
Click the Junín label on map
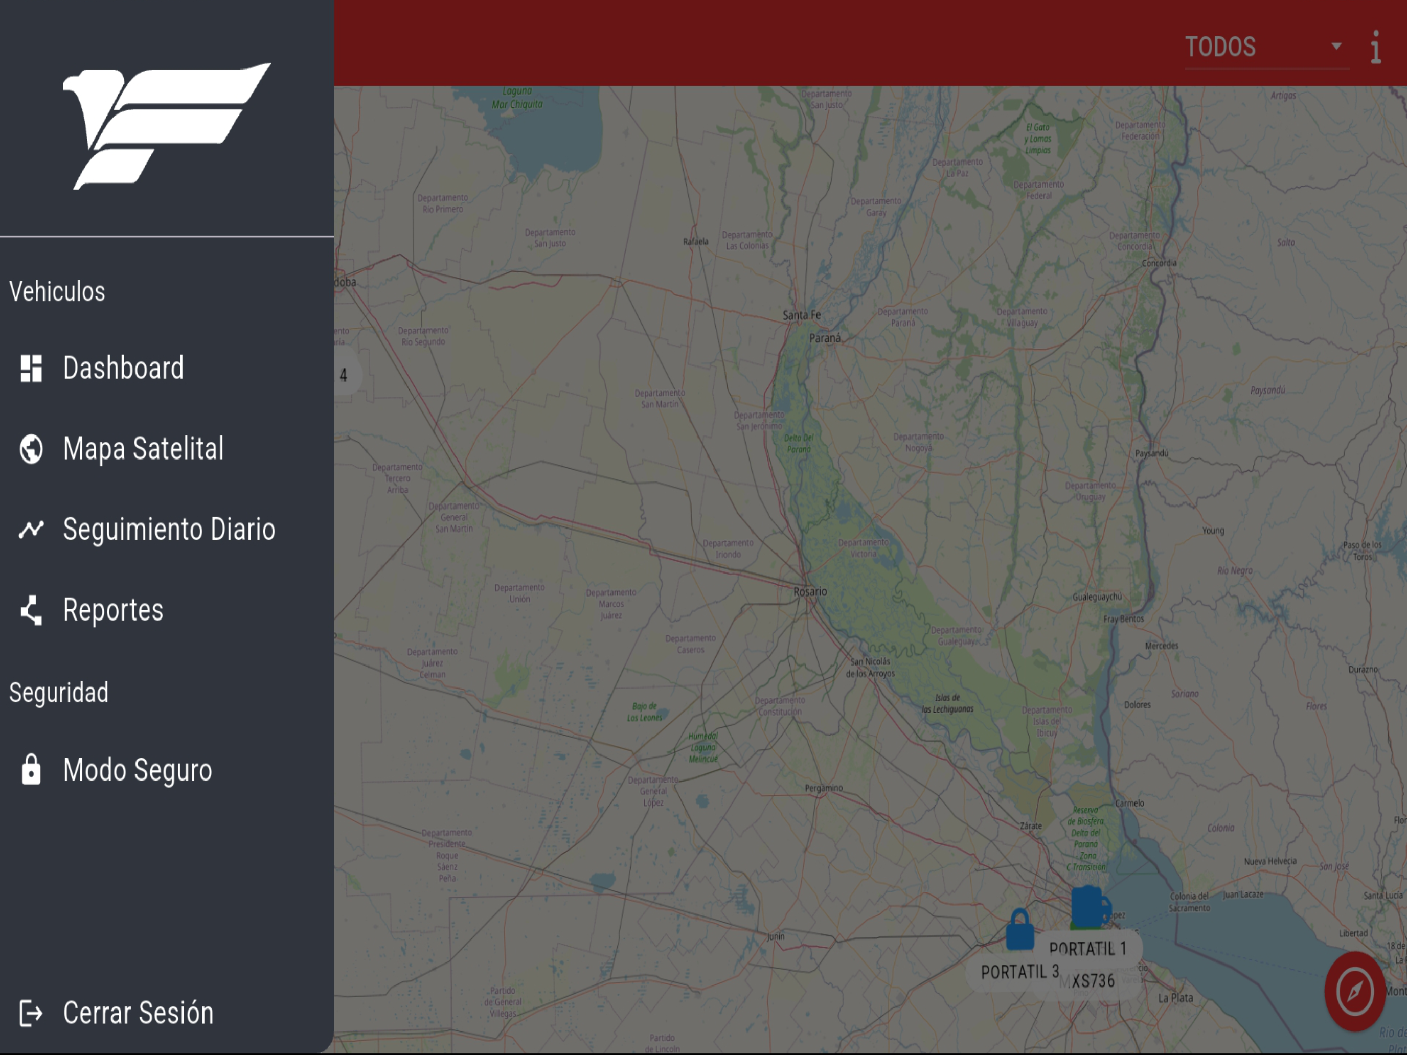pos(776,936)
